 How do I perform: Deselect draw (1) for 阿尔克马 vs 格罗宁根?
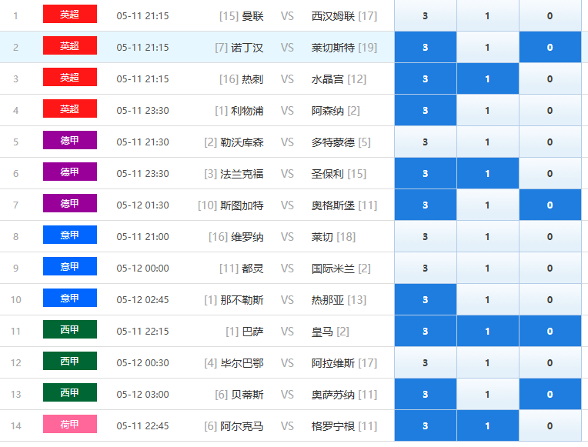pos(487,425)
